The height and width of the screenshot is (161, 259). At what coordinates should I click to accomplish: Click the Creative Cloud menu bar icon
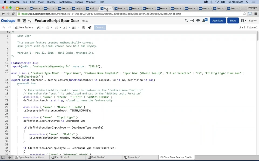206,2
